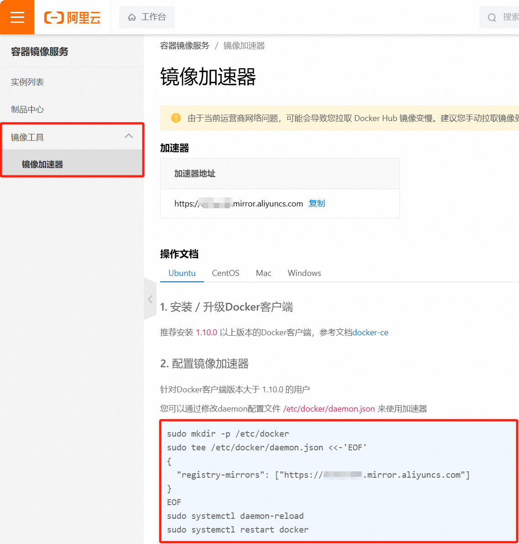Click the search magnifier icon
The width and height of the screenshot is (519, 544).
[492, 17]
